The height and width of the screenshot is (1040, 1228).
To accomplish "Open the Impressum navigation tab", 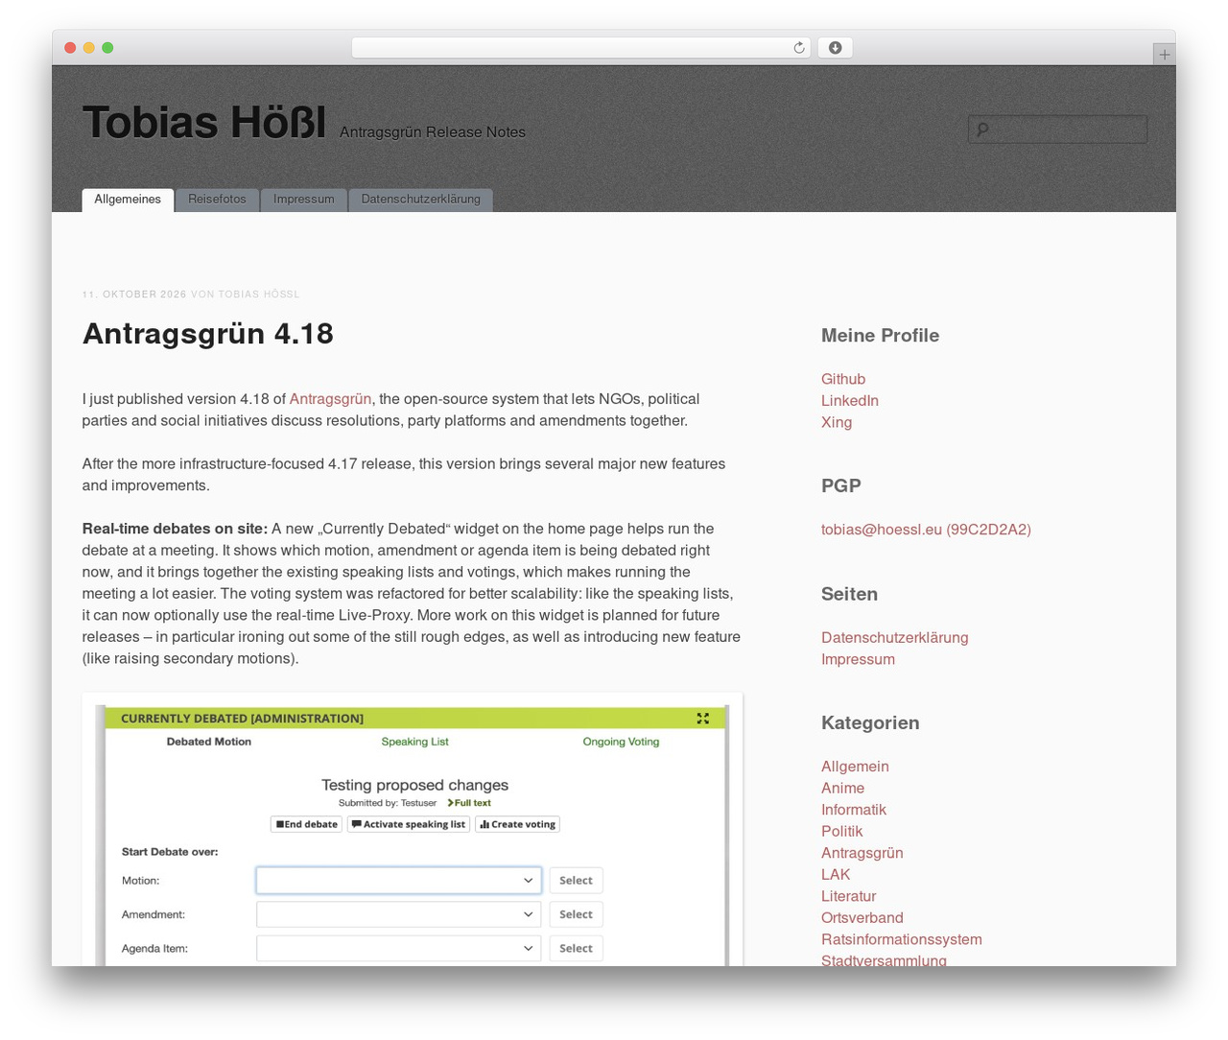I will click(x=304, y=200).
